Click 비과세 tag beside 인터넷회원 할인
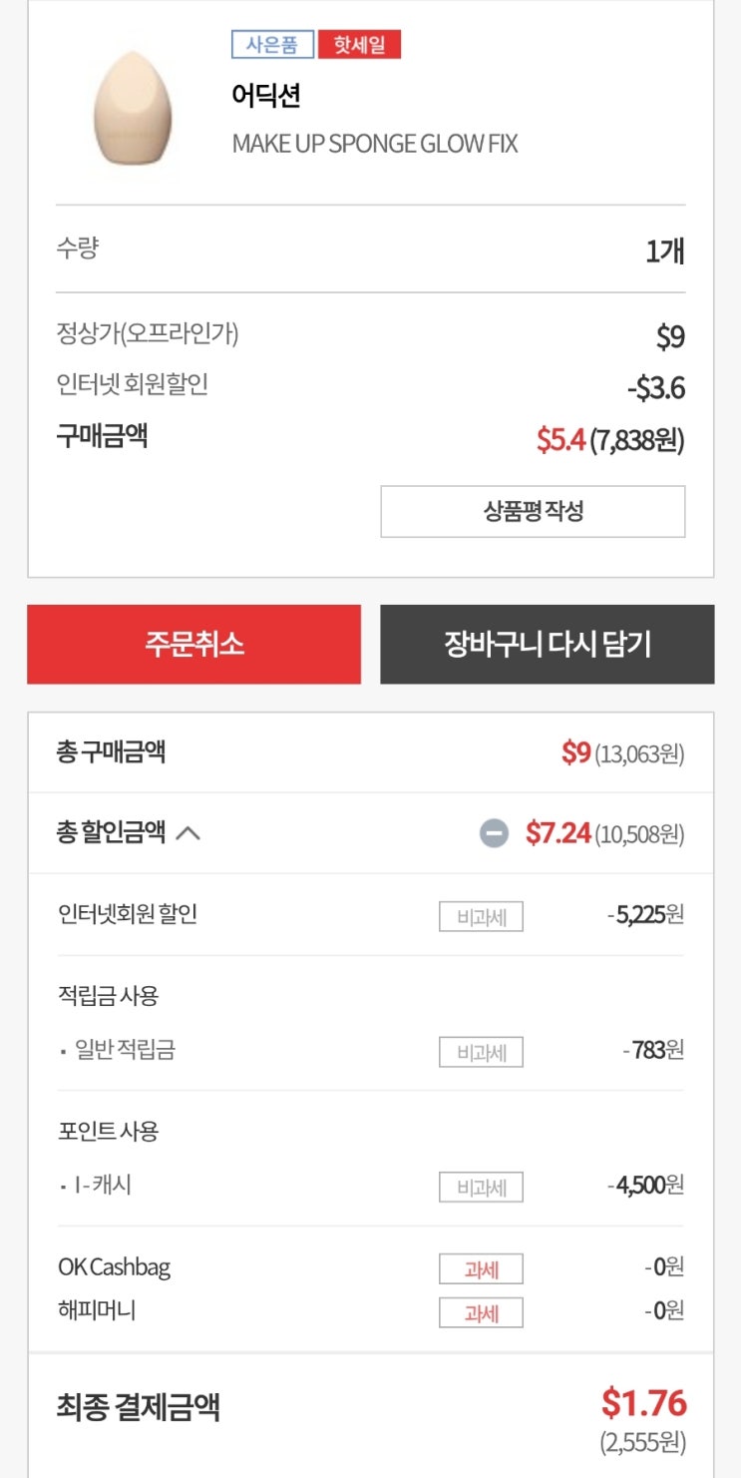Image resolution: width=741 pixels, height=1478 pixels. pos(481,916)
